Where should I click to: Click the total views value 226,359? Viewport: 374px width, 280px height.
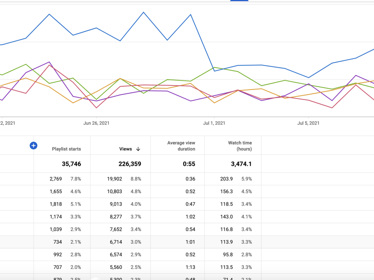[x=130, y=164]
